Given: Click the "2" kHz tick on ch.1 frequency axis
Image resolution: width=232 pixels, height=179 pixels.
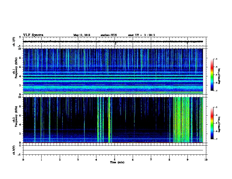Looking at the screenshot, I should tap(21, 85).
